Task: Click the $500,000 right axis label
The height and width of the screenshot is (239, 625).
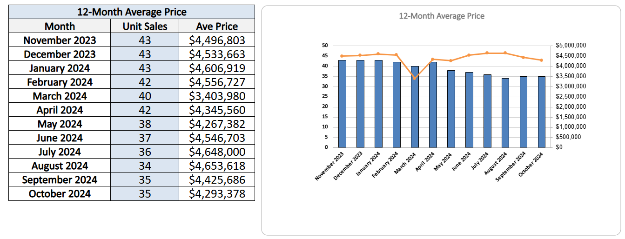Action: click(568, 137)
